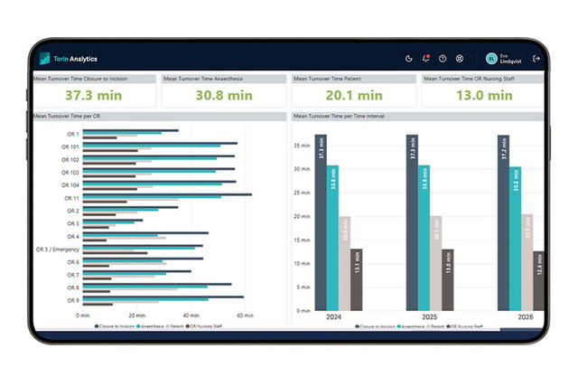Click the 'OR 5 / Emergency' row label

point(58,249)
